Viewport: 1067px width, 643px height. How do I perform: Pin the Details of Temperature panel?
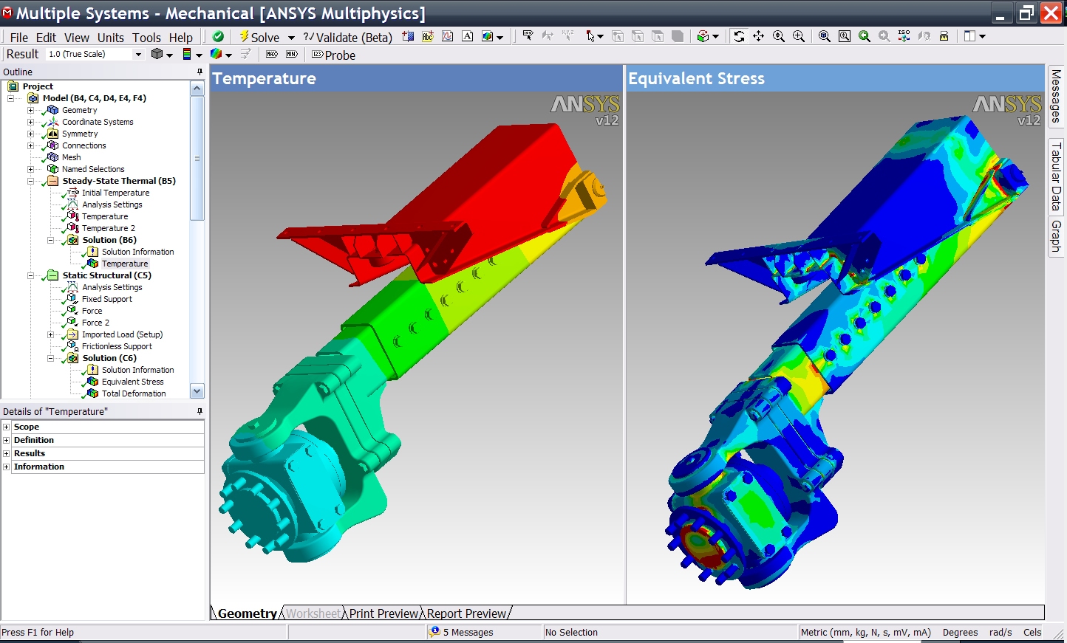200,411
